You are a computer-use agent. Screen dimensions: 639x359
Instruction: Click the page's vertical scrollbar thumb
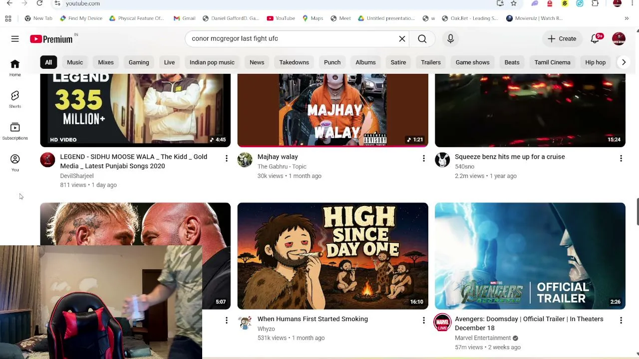click(x=637, y=211)
